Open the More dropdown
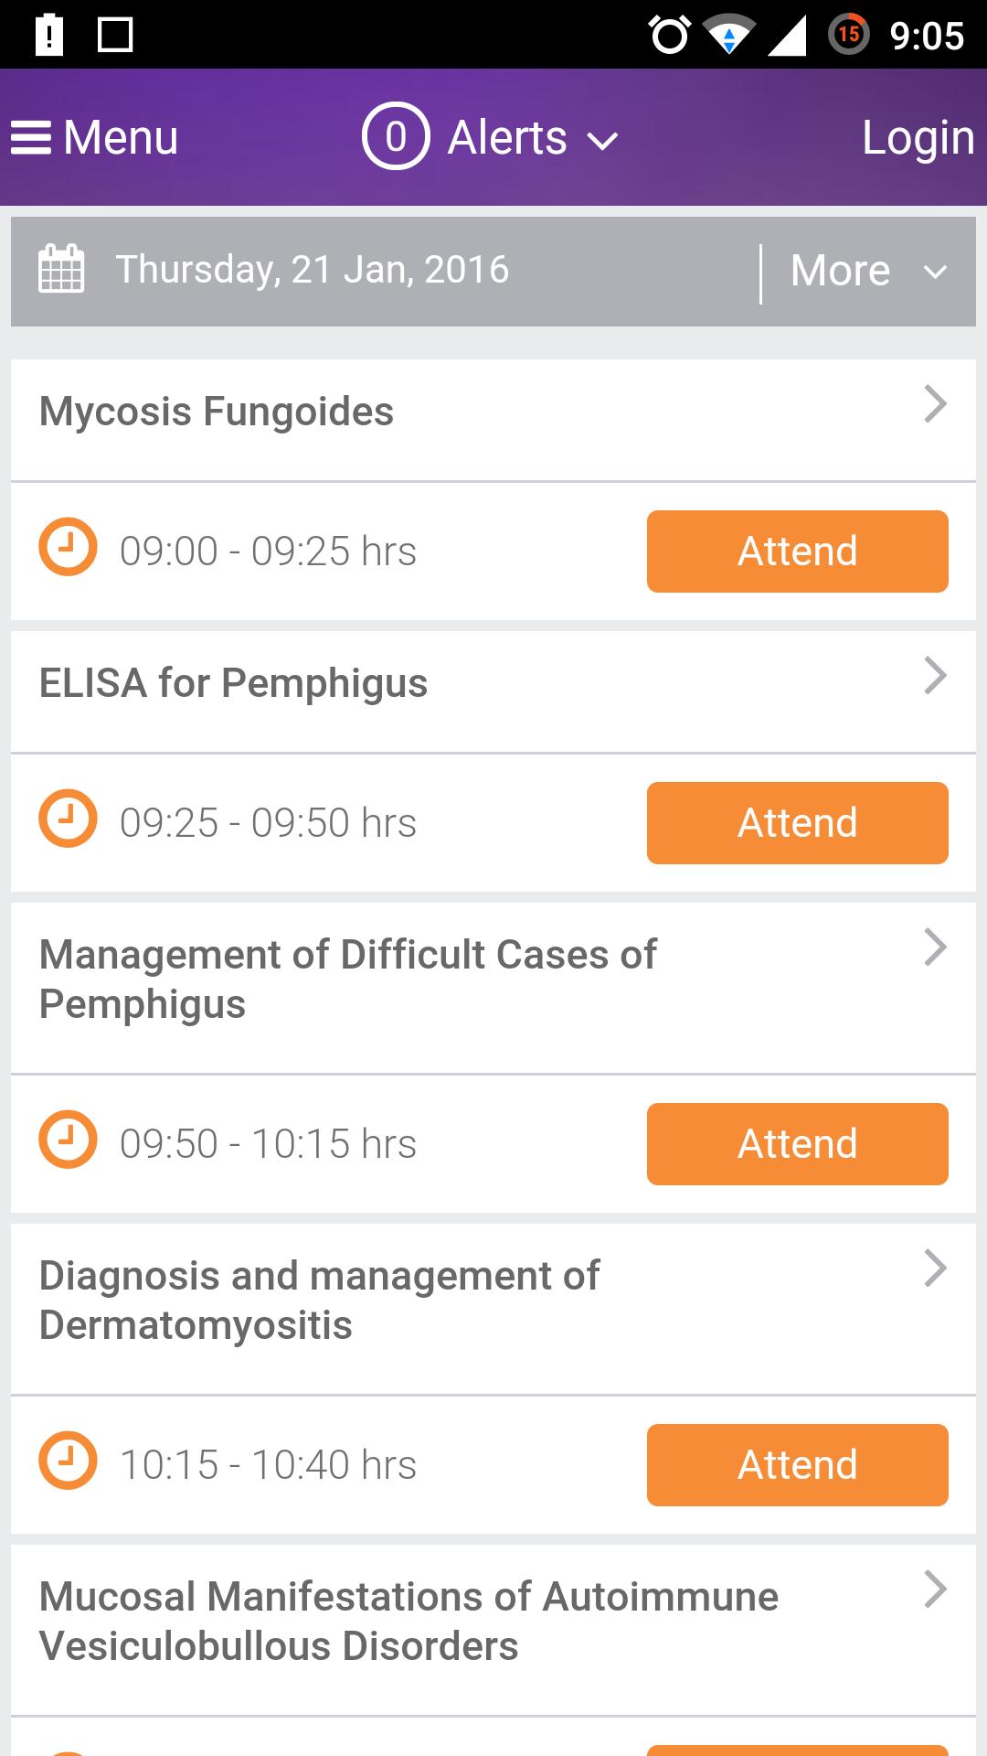This screenshot has height=1756, width=987. [x=868, y=271]
